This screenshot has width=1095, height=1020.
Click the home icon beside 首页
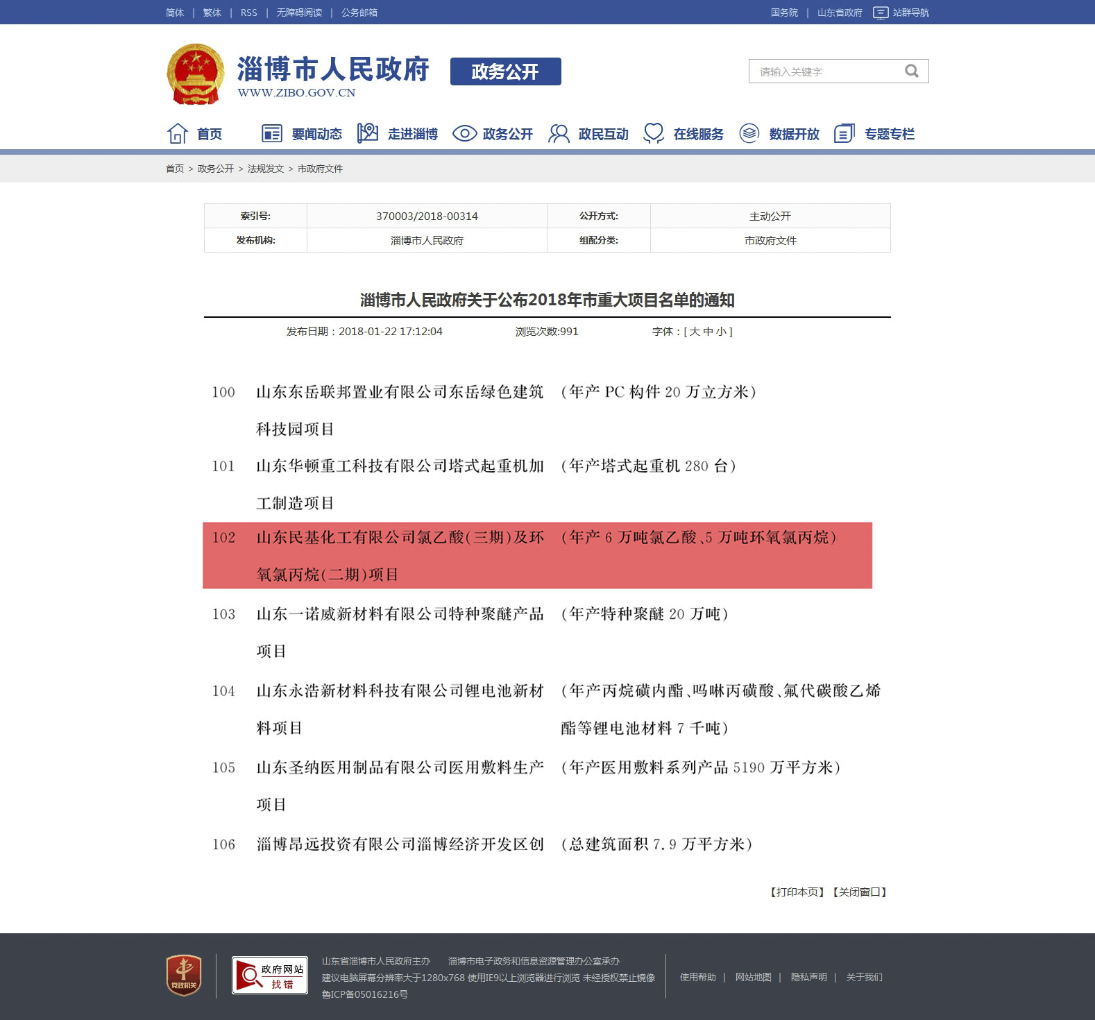point(178,133)
